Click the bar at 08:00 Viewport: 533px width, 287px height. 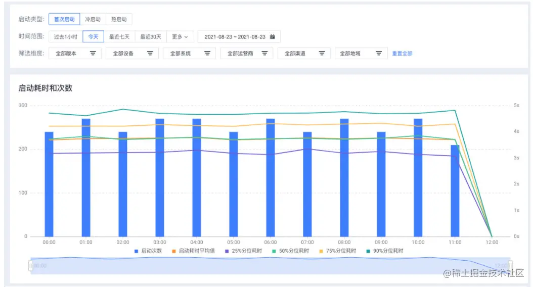[x=344, y=178]
